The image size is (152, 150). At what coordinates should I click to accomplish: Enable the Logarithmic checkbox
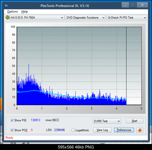click(73, 130)
